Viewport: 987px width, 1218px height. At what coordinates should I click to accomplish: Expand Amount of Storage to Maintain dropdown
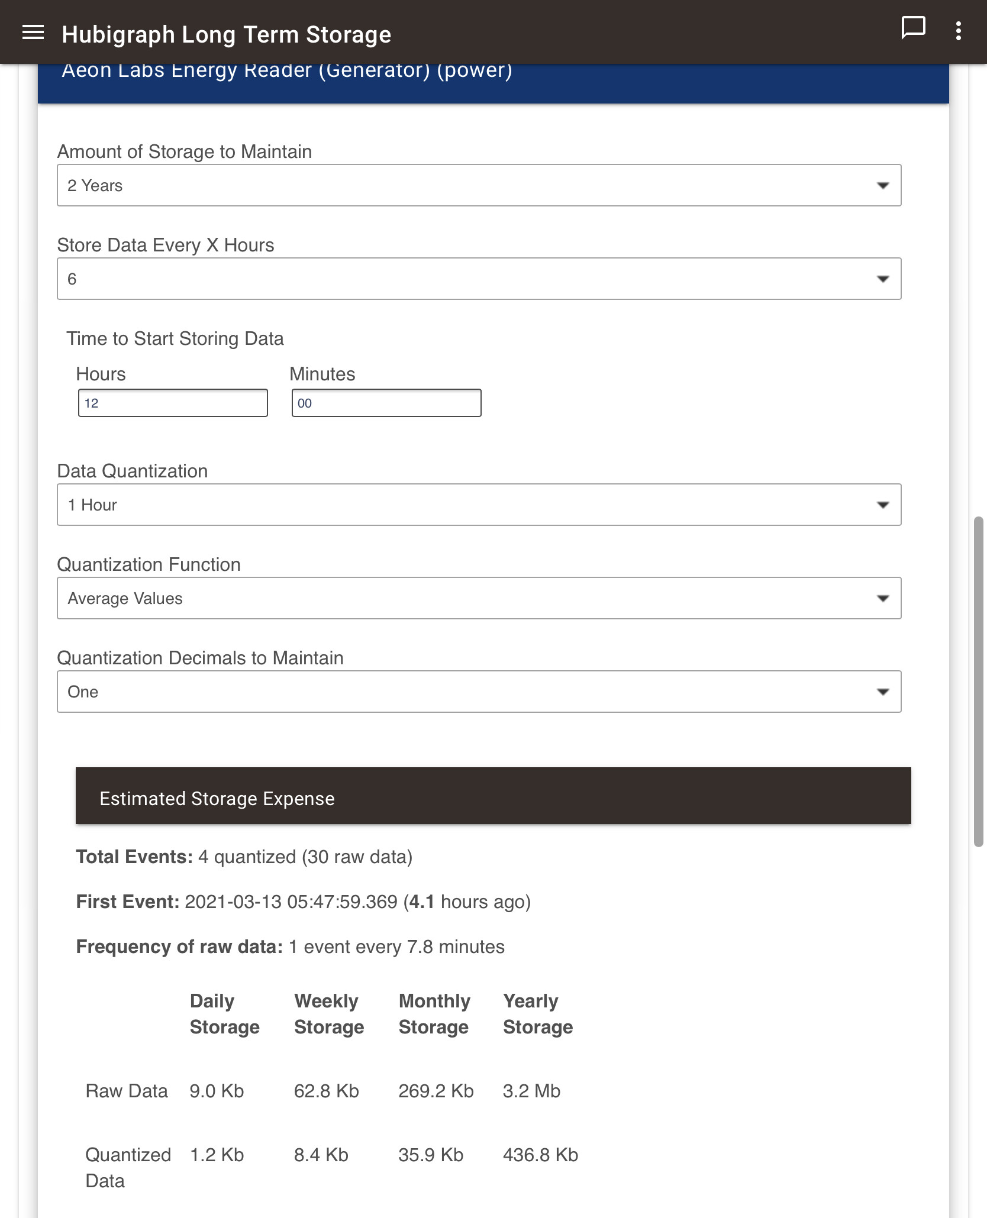pos(478,185)
